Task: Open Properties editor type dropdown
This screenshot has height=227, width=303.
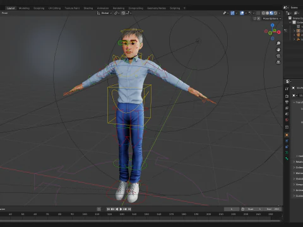Action: [288, 81]
